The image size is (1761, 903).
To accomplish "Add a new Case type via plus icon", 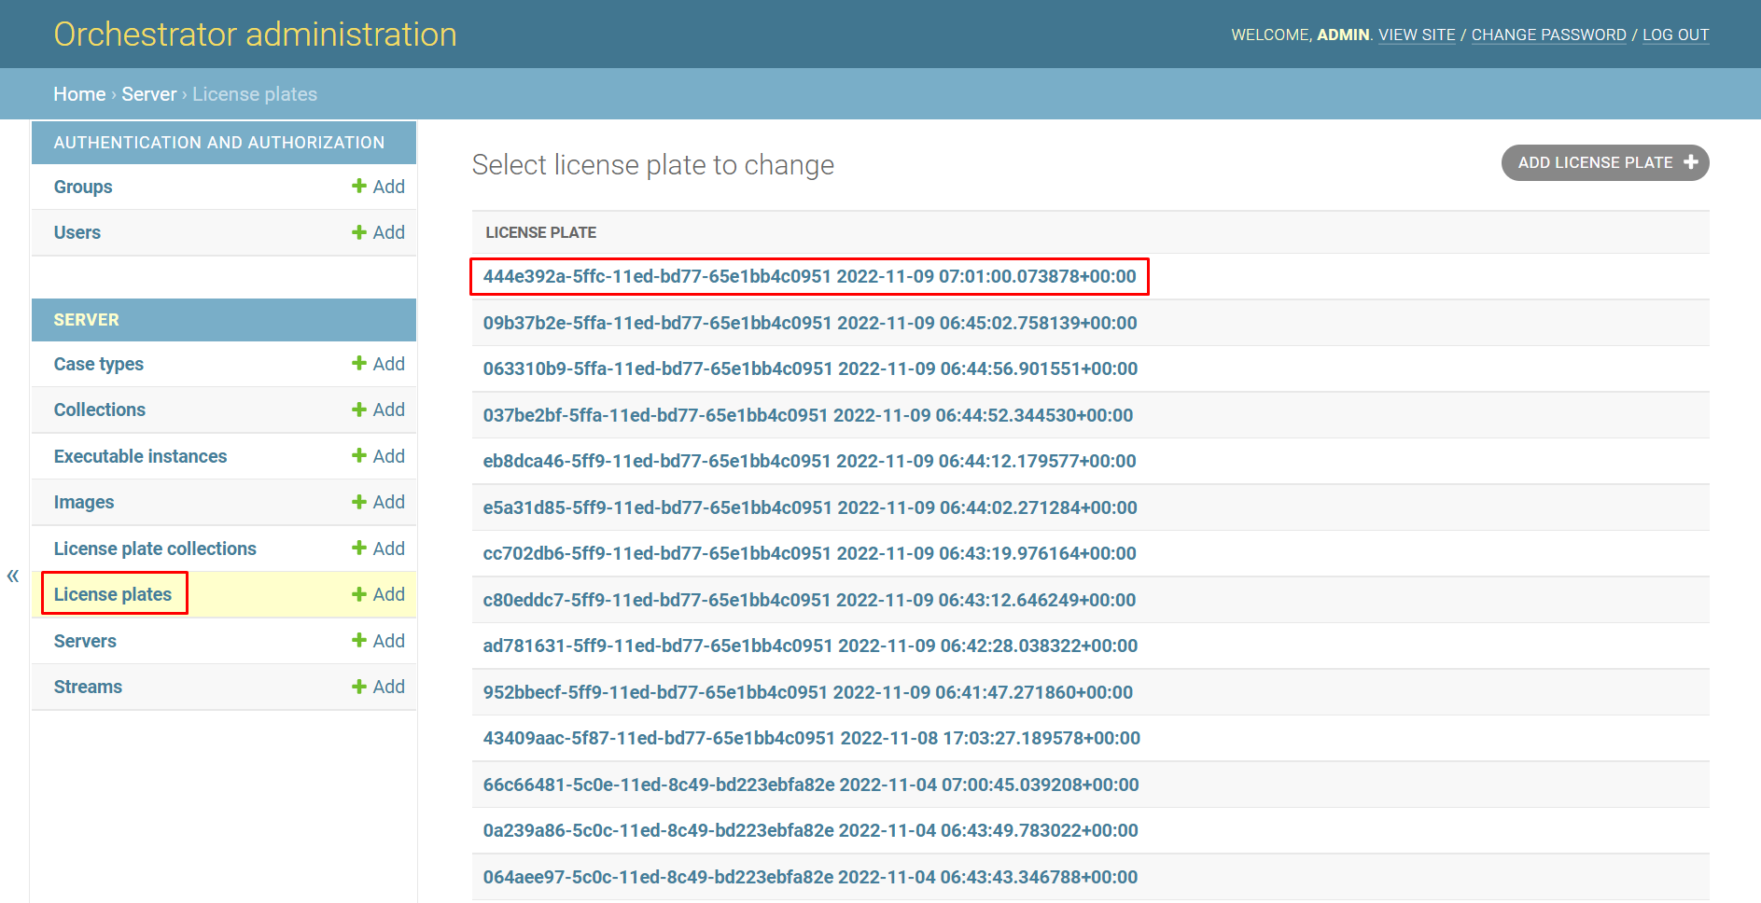I will [359, 364].
